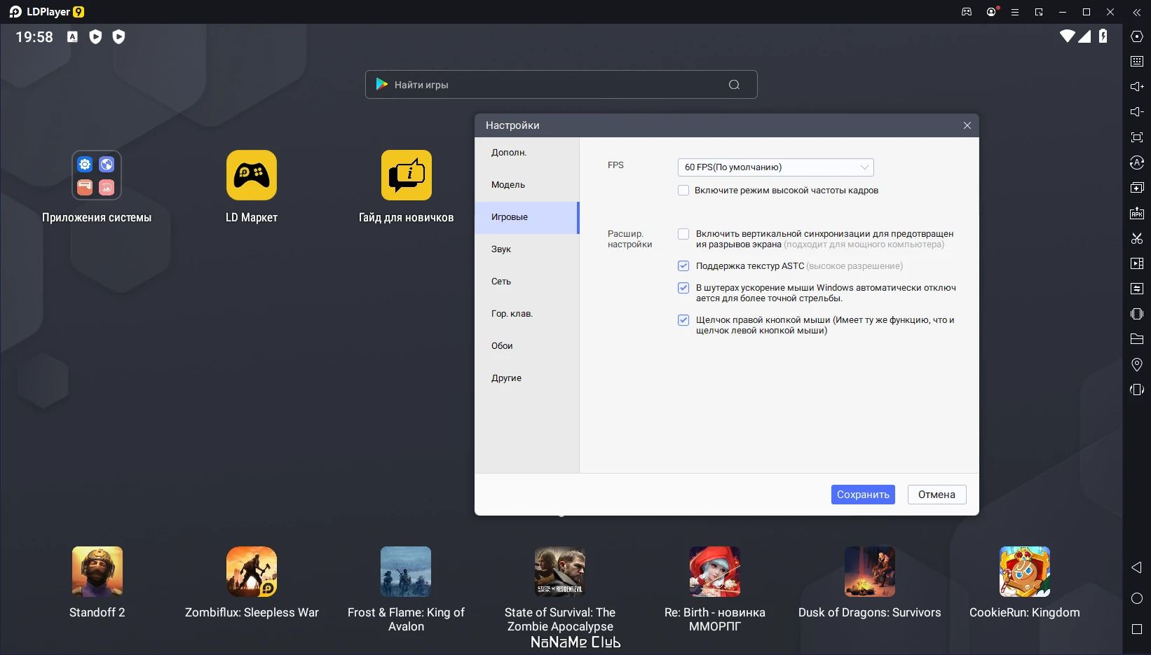Image resolution: width=1151 pixels, height=655 pixels.
Task: Uncheck Windows mouse acceleration shooter option
Action: (683, 288)
